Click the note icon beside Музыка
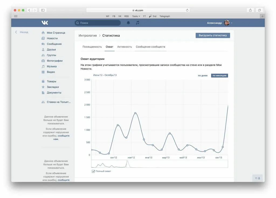Screen dimensions: 276x198 (x=43, y=66)
